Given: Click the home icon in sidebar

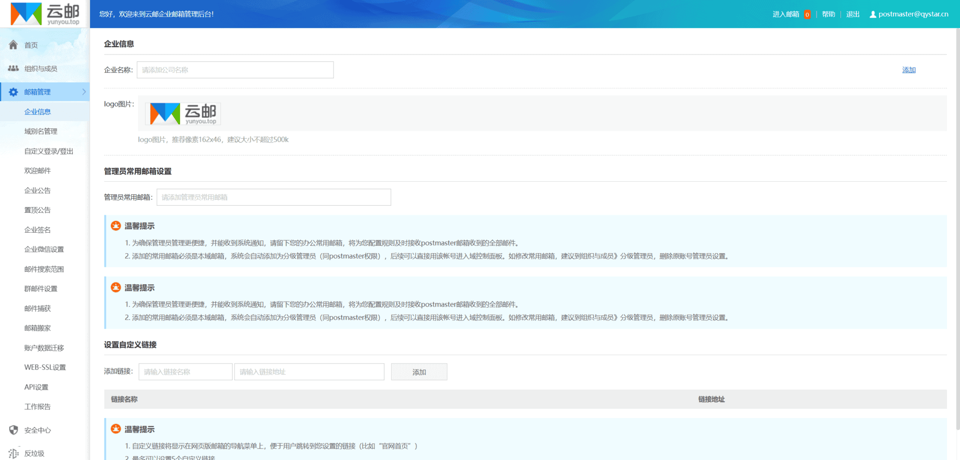Looking at the screenshot, I should pyautogui.click(x=13, y=45).
